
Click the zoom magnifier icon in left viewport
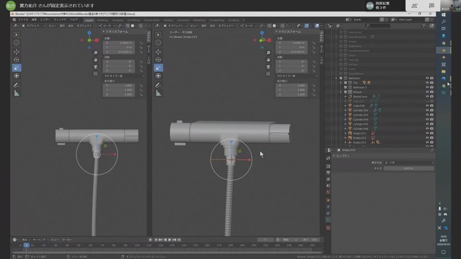click(x=96, y=53)
